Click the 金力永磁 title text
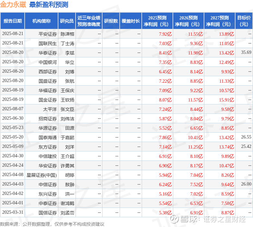The image size is (253, 227). coord(13,5)
